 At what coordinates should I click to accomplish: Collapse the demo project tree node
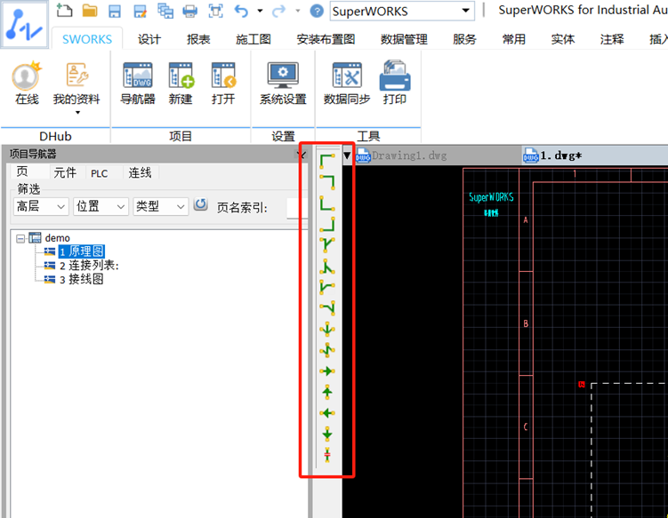pos(20,238)
